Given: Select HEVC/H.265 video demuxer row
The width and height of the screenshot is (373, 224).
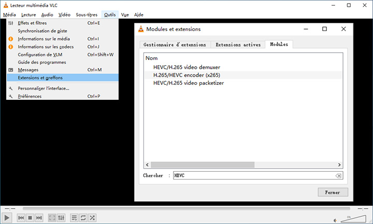Looking at the screenshot, I should click(x=243, y=67).
